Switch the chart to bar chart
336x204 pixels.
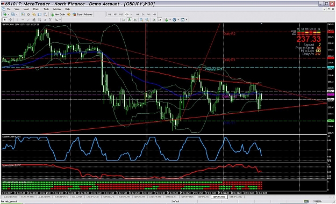[124, 20]
